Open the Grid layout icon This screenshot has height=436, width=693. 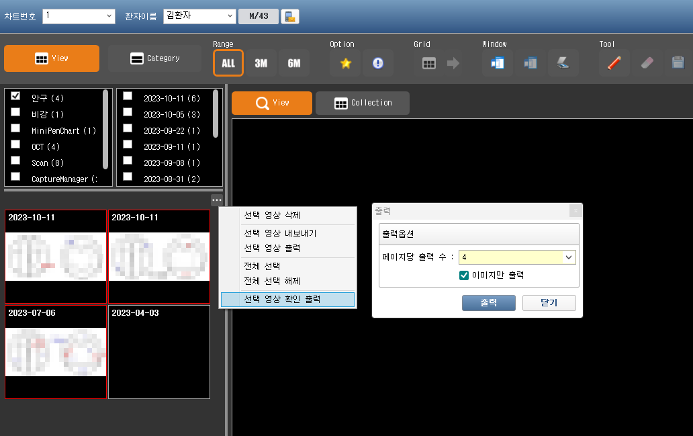[x=429, y=63]
